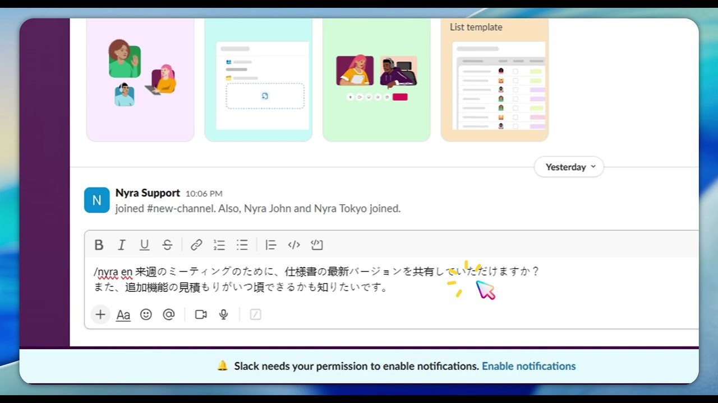The image size is (718, 403).
Task: Click the join message mentioning Nyra Tokyo
Action: 258,209
